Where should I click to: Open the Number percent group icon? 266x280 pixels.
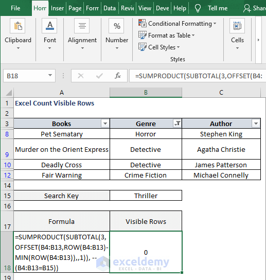click(x=117, y=26)
